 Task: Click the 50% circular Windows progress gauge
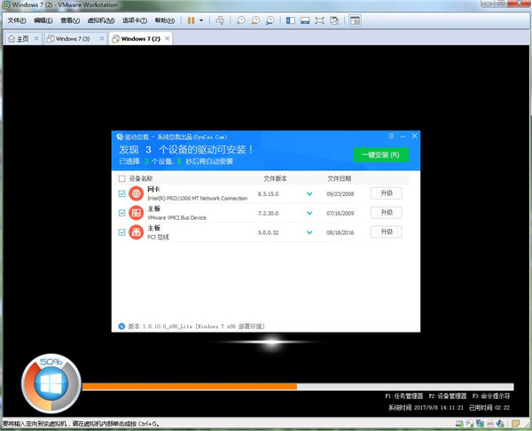click(x=51, y=383)
